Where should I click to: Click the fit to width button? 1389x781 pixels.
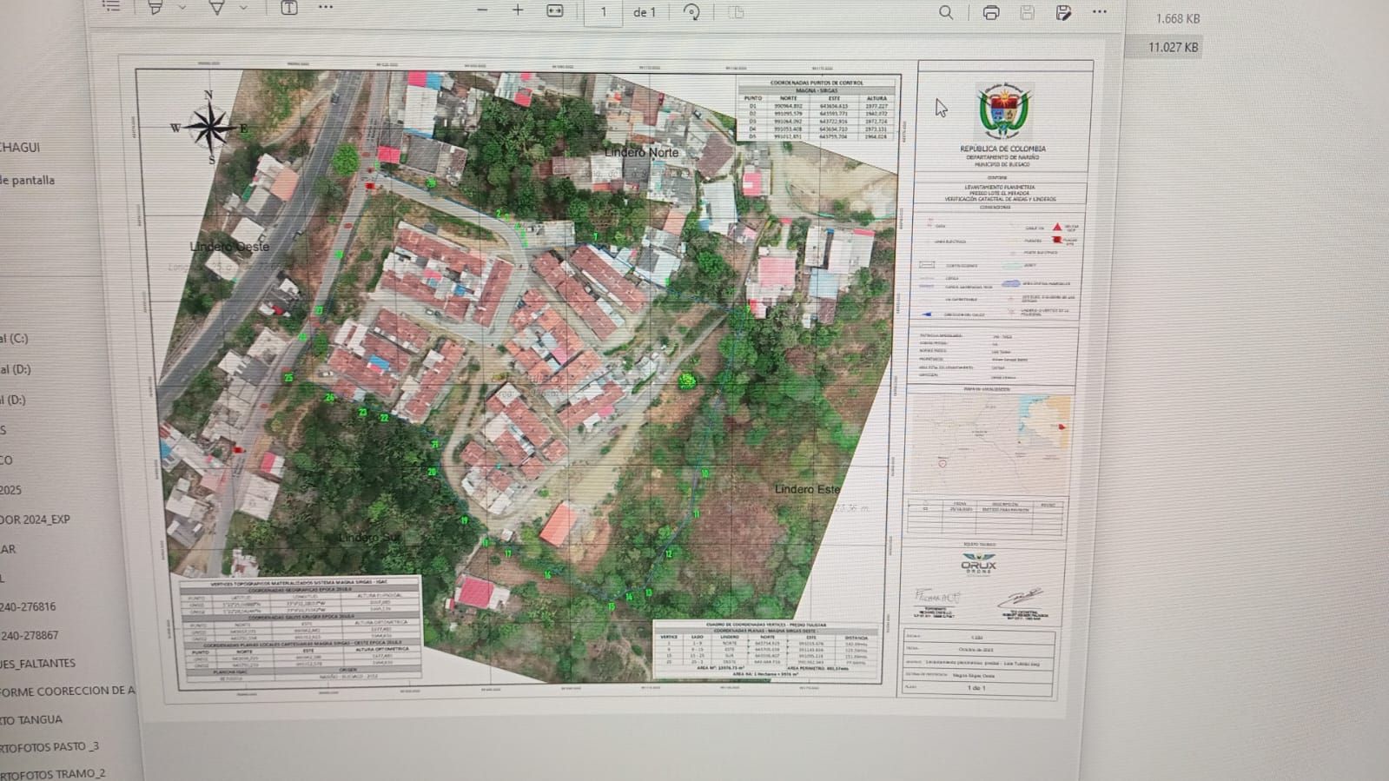point(555,11)
